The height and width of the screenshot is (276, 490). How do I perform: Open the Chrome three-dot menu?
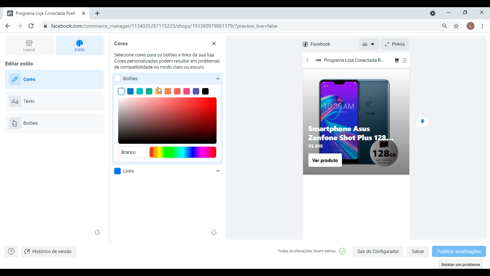(x=482, y=26)
